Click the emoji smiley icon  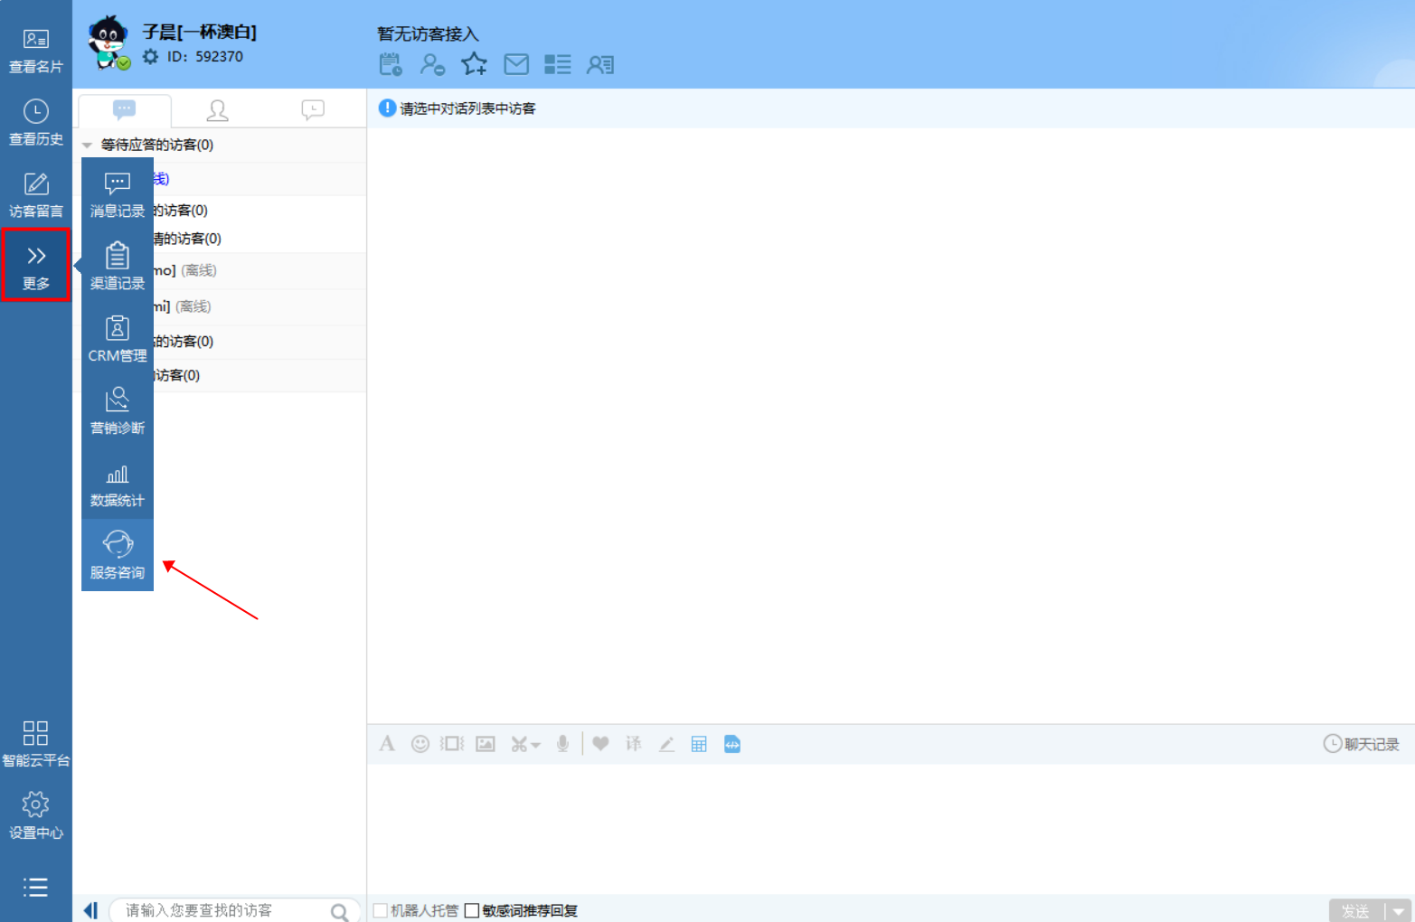pos(420,744)
